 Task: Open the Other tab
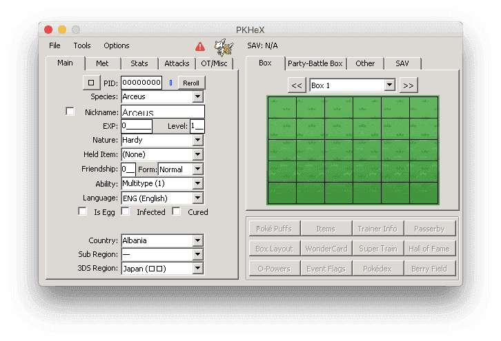click(365, 63)
